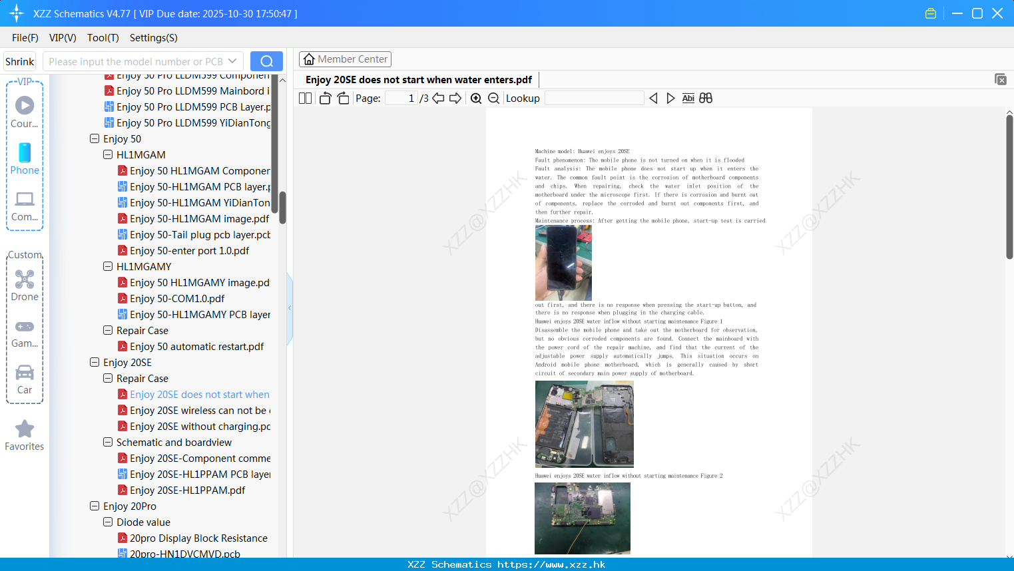Open Enjoy 50-HL1MGAM image.pdf
This screenshot has width=1014, height=571.
[199, 219]
